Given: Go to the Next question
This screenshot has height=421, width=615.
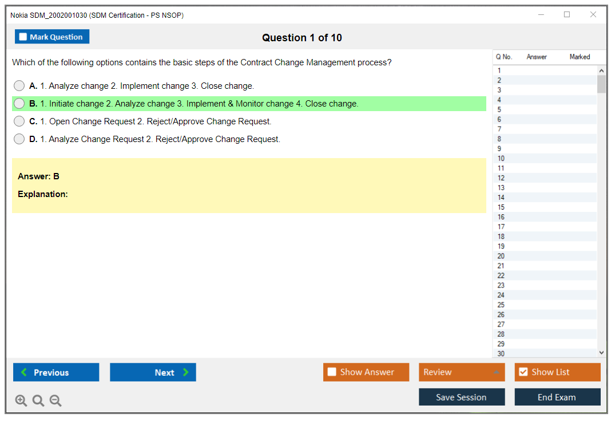Looking at the screenshot, I should click(x=153, y=372).
